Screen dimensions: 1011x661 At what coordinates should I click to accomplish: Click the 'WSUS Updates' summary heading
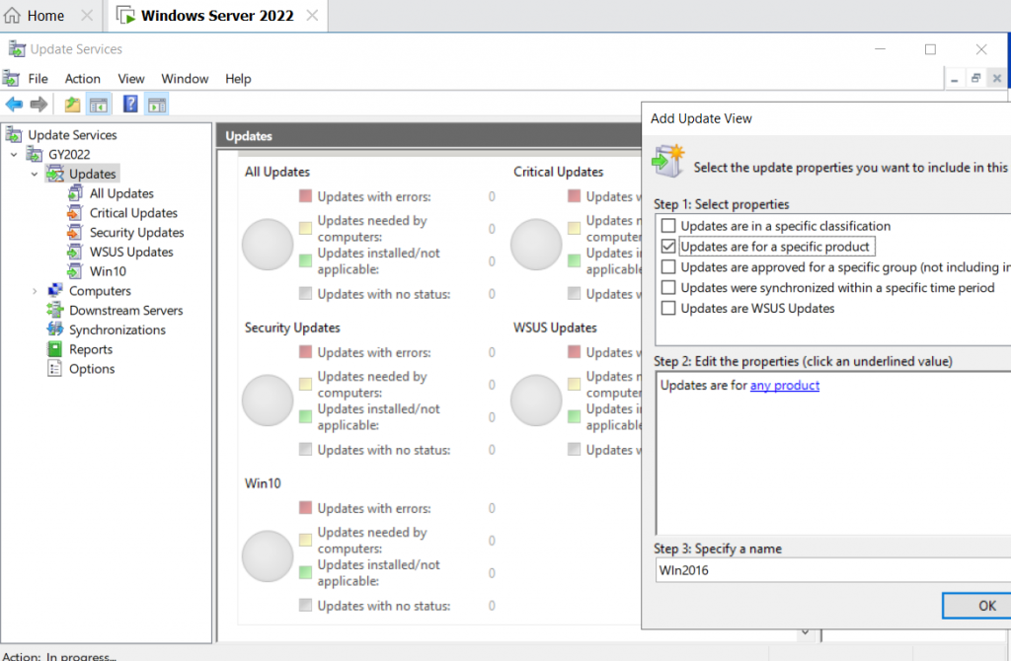click(x=555, y=328)
